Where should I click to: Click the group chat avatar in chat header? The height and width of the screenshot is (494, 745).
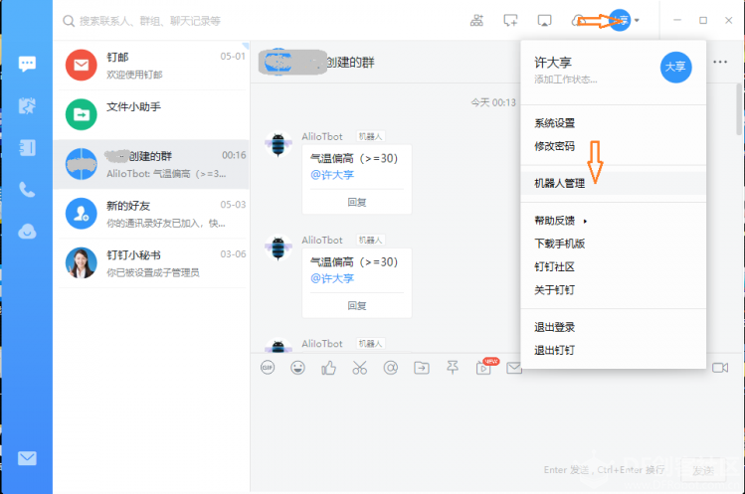(x=278, y=62)
